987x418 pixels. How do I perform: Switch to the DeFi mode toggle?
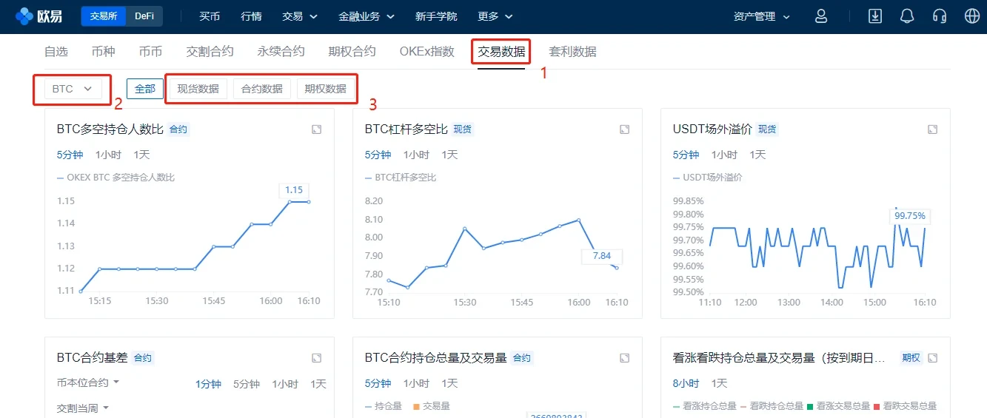(x=144, y=16)
